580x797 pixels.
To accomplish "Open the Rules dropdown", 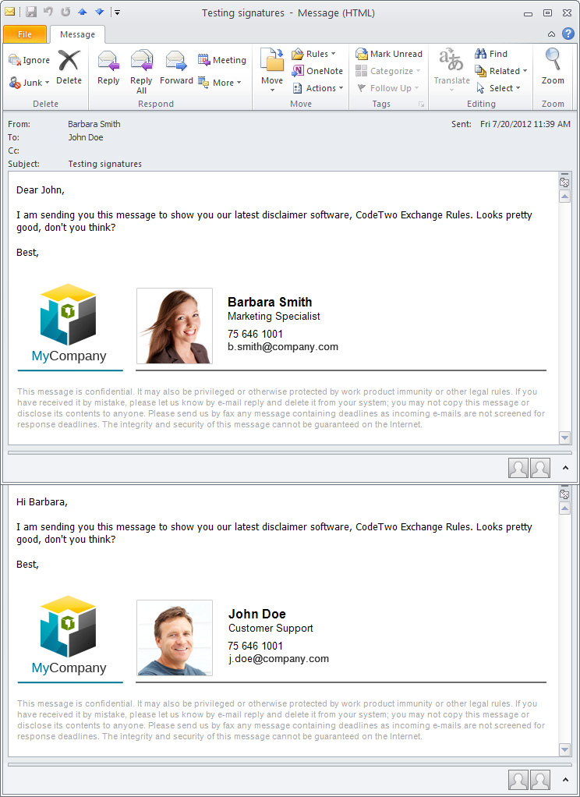I will pos(313,54).
